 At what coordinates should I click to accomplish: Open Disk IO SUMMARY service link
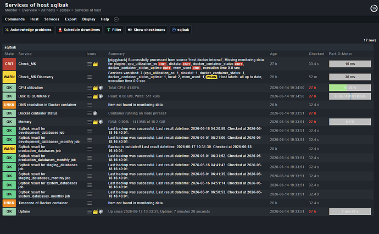coord(34,96)
